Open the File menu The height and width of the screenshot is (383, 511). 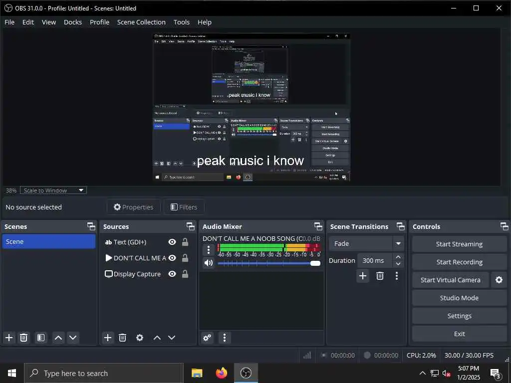click(x=9, y=22)
